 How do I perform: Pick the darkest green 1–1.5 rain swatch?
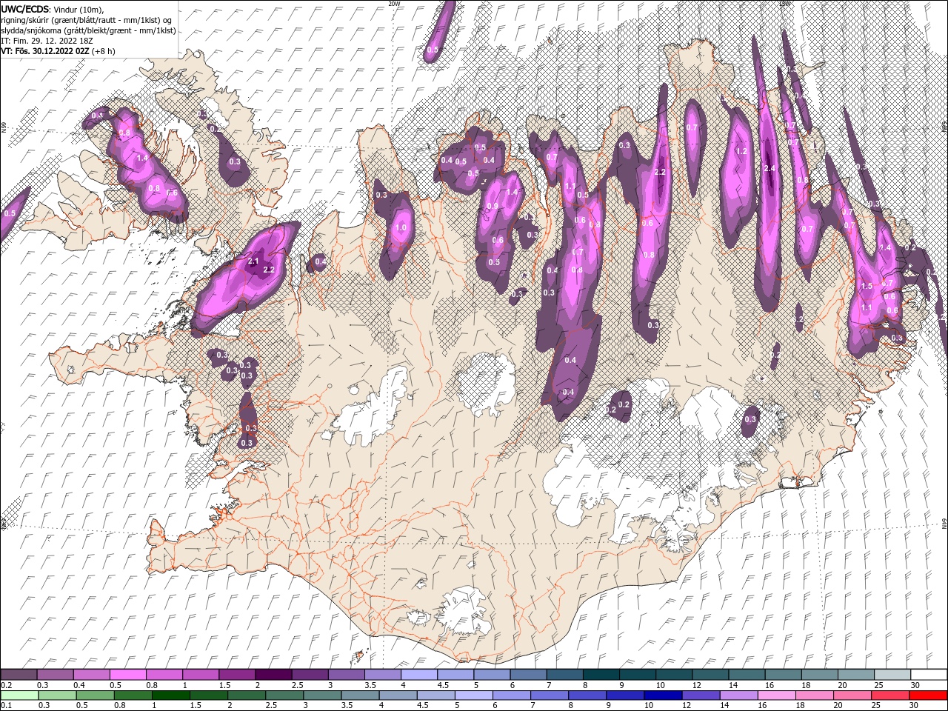[x=170, y=695]
